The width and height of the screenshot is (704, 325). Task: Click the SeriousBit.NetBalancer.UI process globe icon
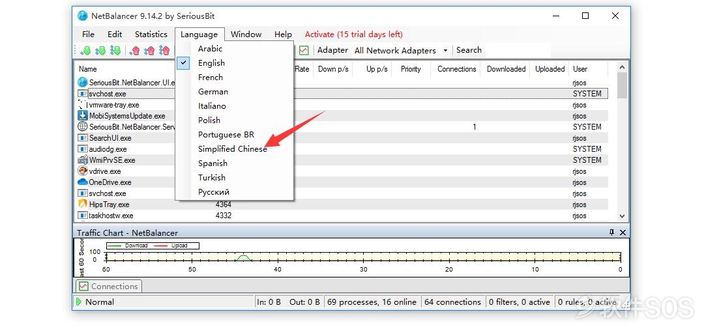pyautogui.click(x=83, y=83)
